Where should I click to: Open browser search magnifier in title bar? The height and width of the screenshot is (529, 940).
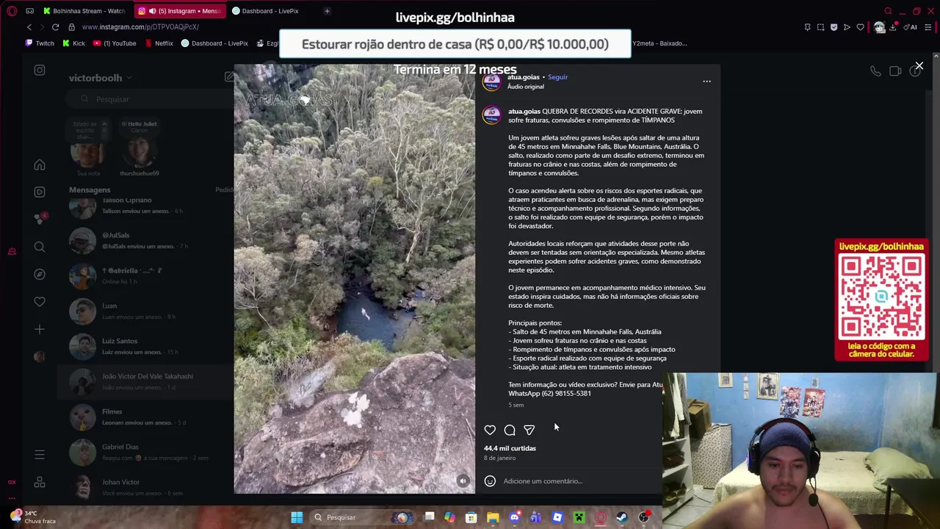point(888,11)
